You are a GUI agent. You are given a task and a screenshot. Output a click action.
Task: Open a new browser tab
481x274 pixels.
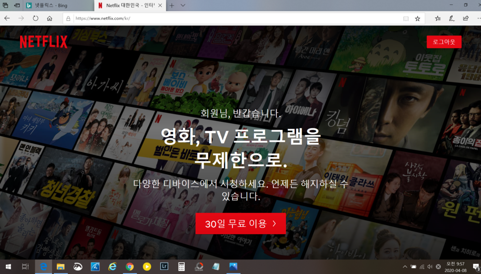[172, 5]
